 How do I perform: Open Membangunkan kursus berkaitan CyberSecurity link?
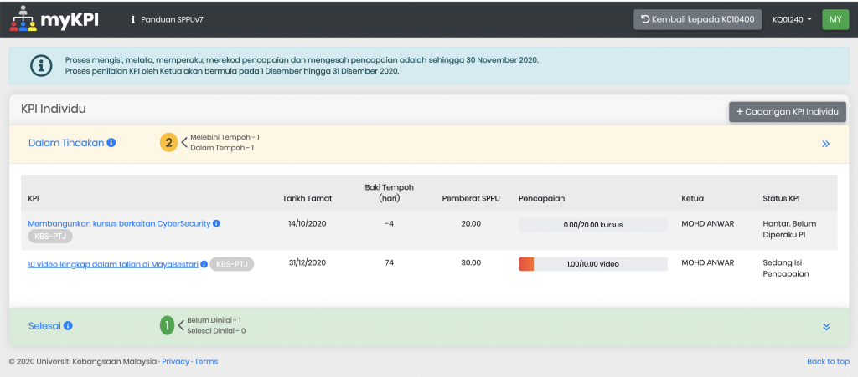click(x=119, y=223)
